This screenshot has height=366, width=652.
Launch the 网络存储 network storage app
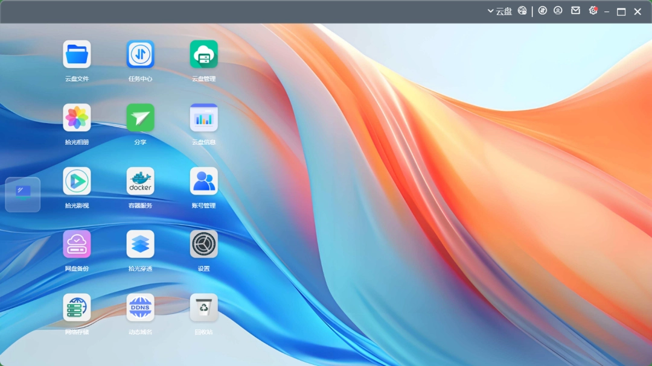(x=77, y=308)
